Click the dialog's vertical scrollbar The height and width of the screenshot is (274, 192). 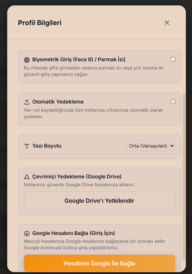point(184,177)
